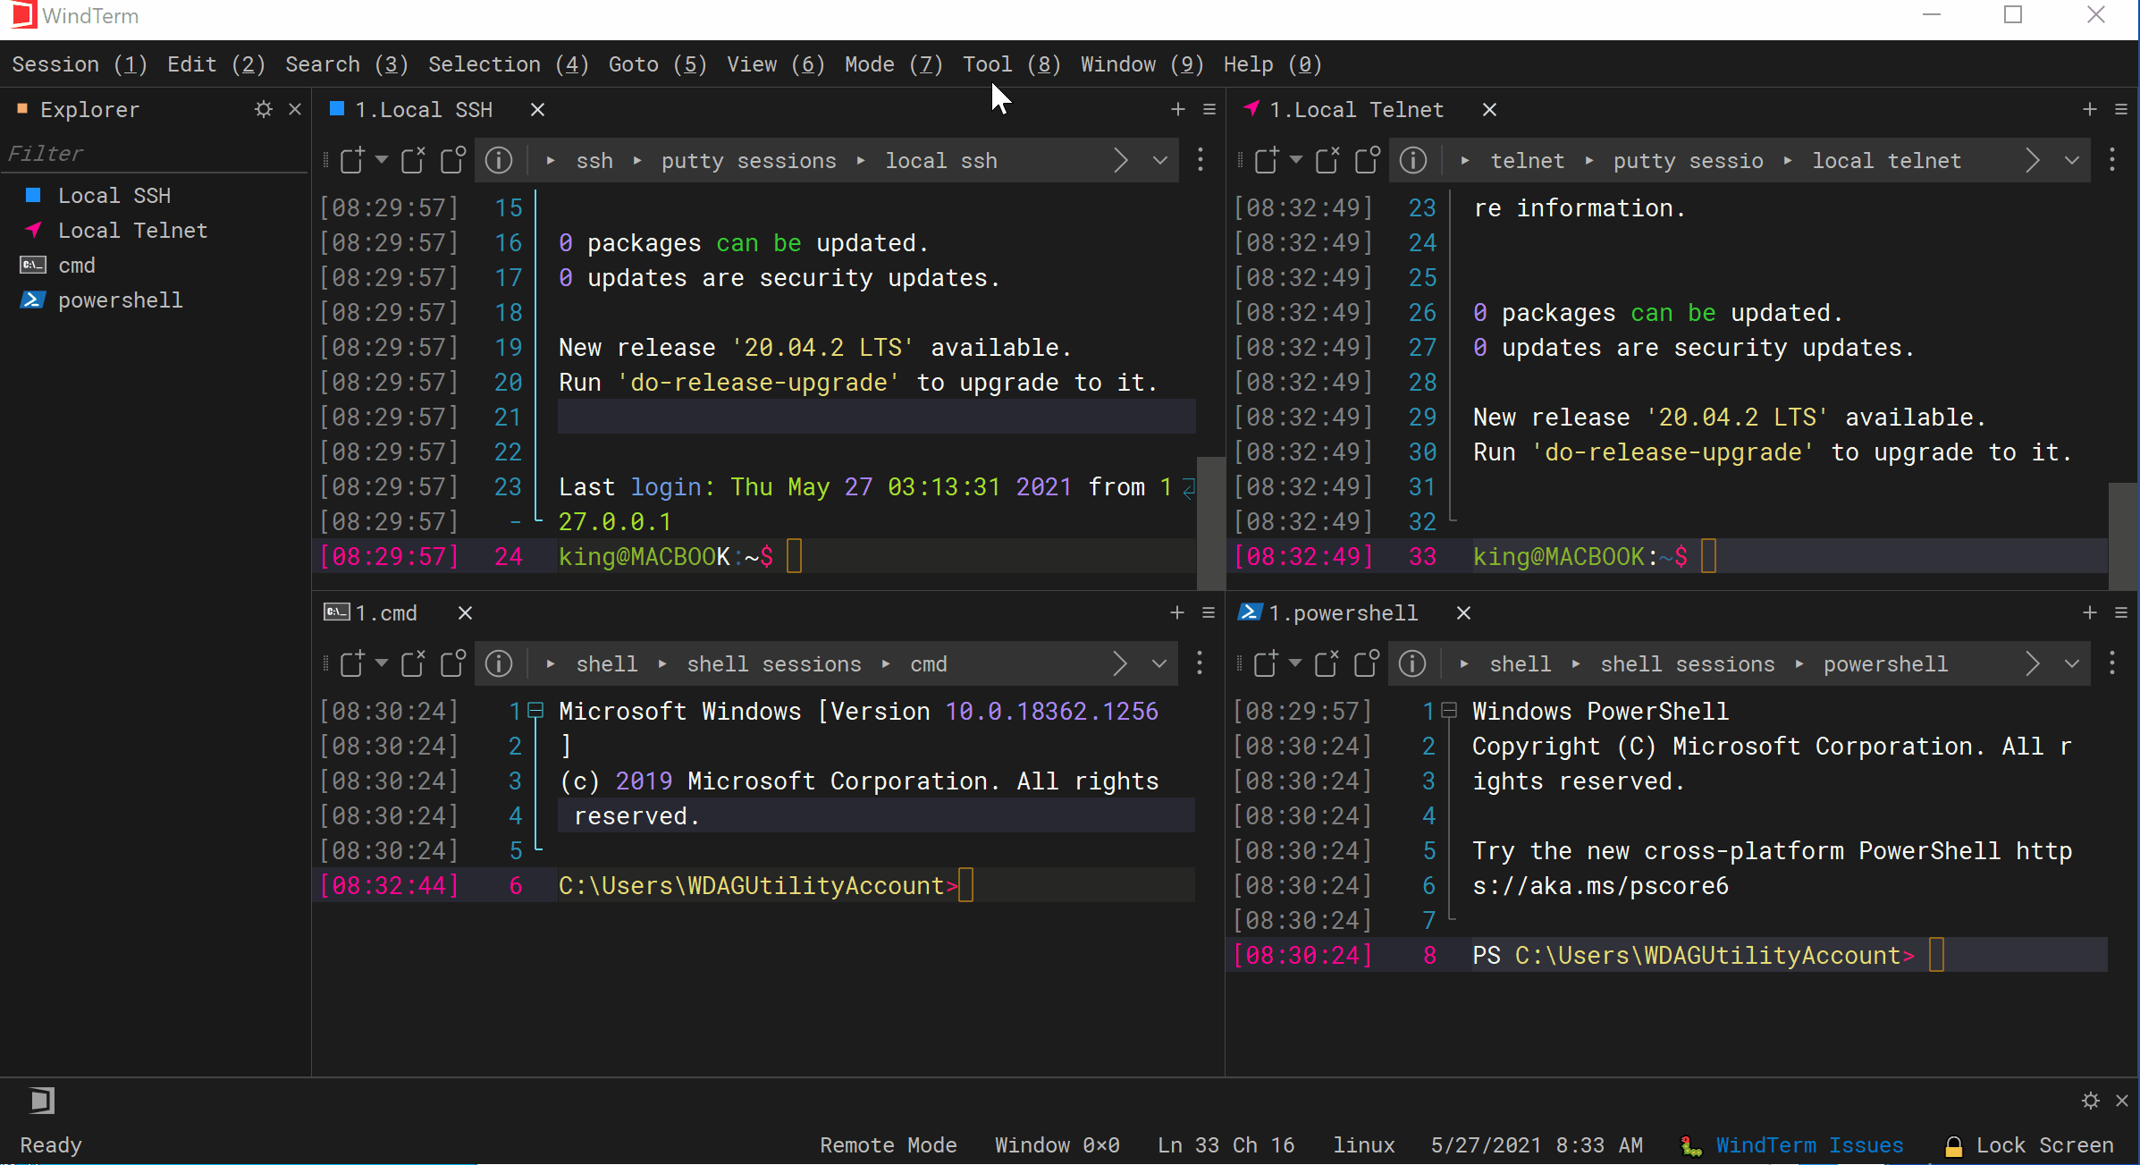The width and height of the screenshot is (2140, 1165).
Task: Click the new session icon in Local SSH toolbar
Action: [352, 161]
